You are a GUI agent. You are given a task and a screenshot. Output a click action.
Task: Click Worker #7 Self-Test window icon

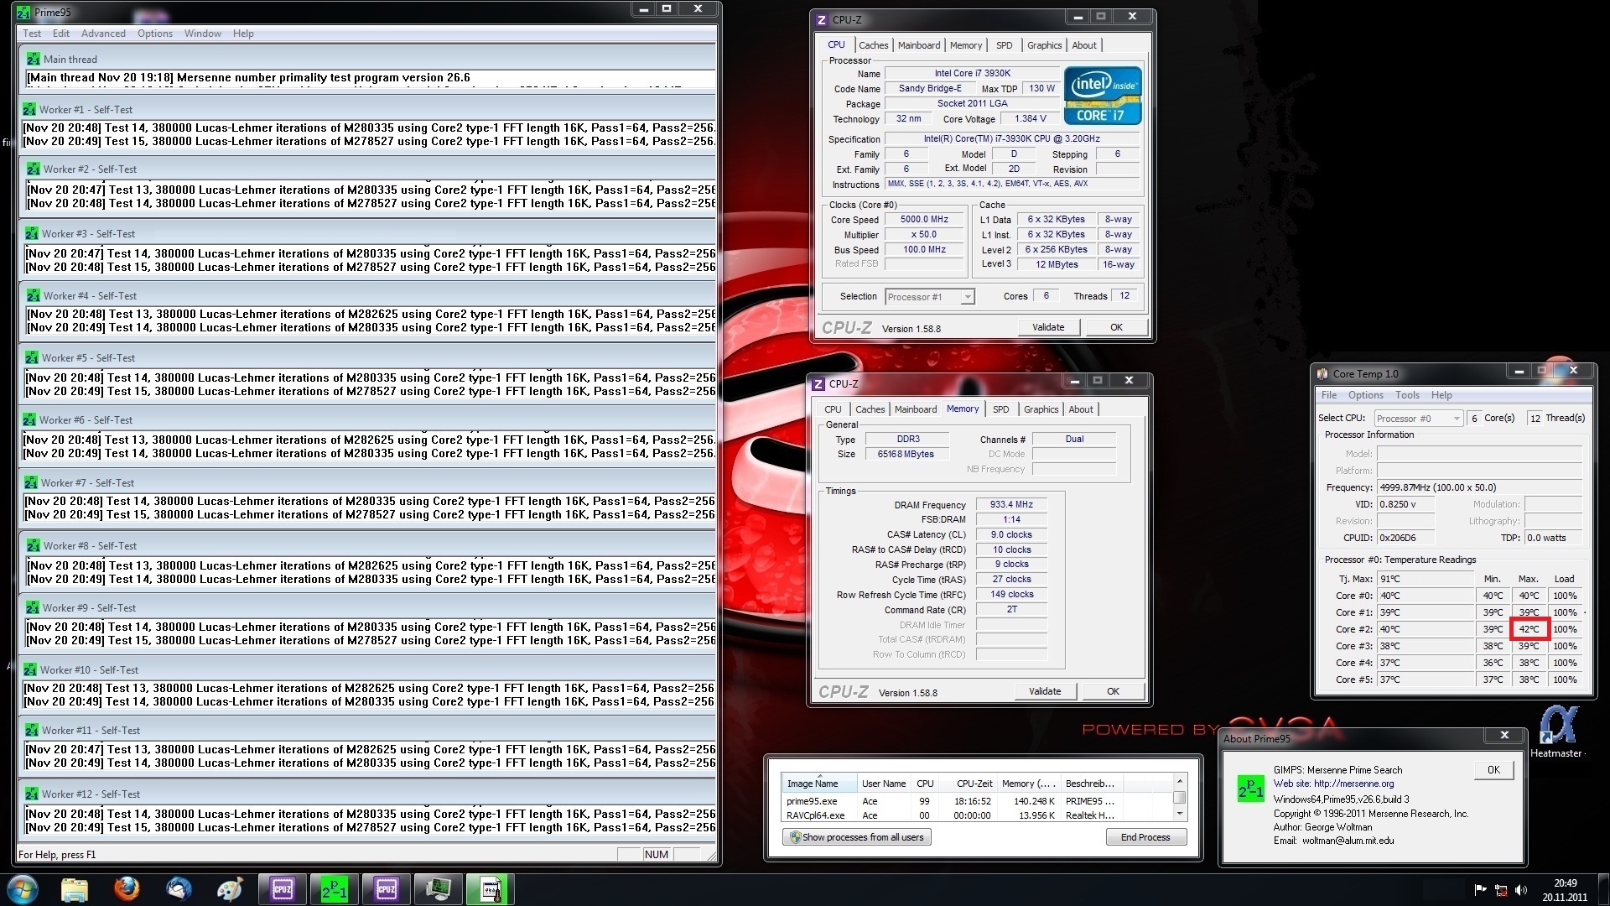tap(31, 482)
